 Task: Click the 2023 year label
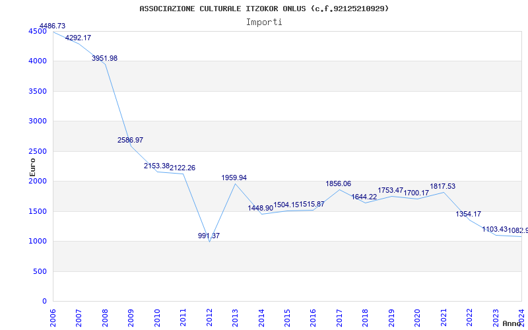click(x=496, y=317)
